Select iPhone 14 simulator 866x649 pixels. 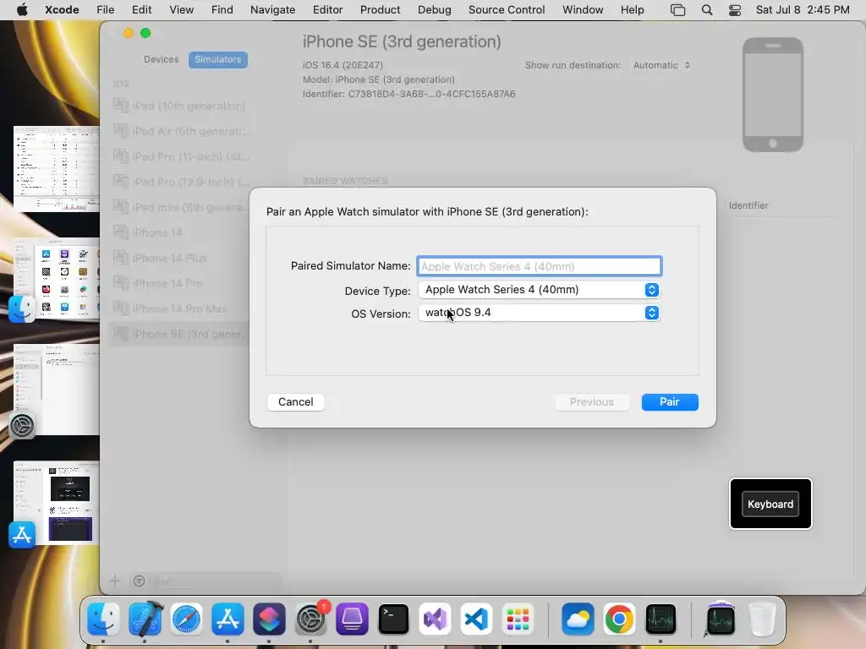click(180, 232)
